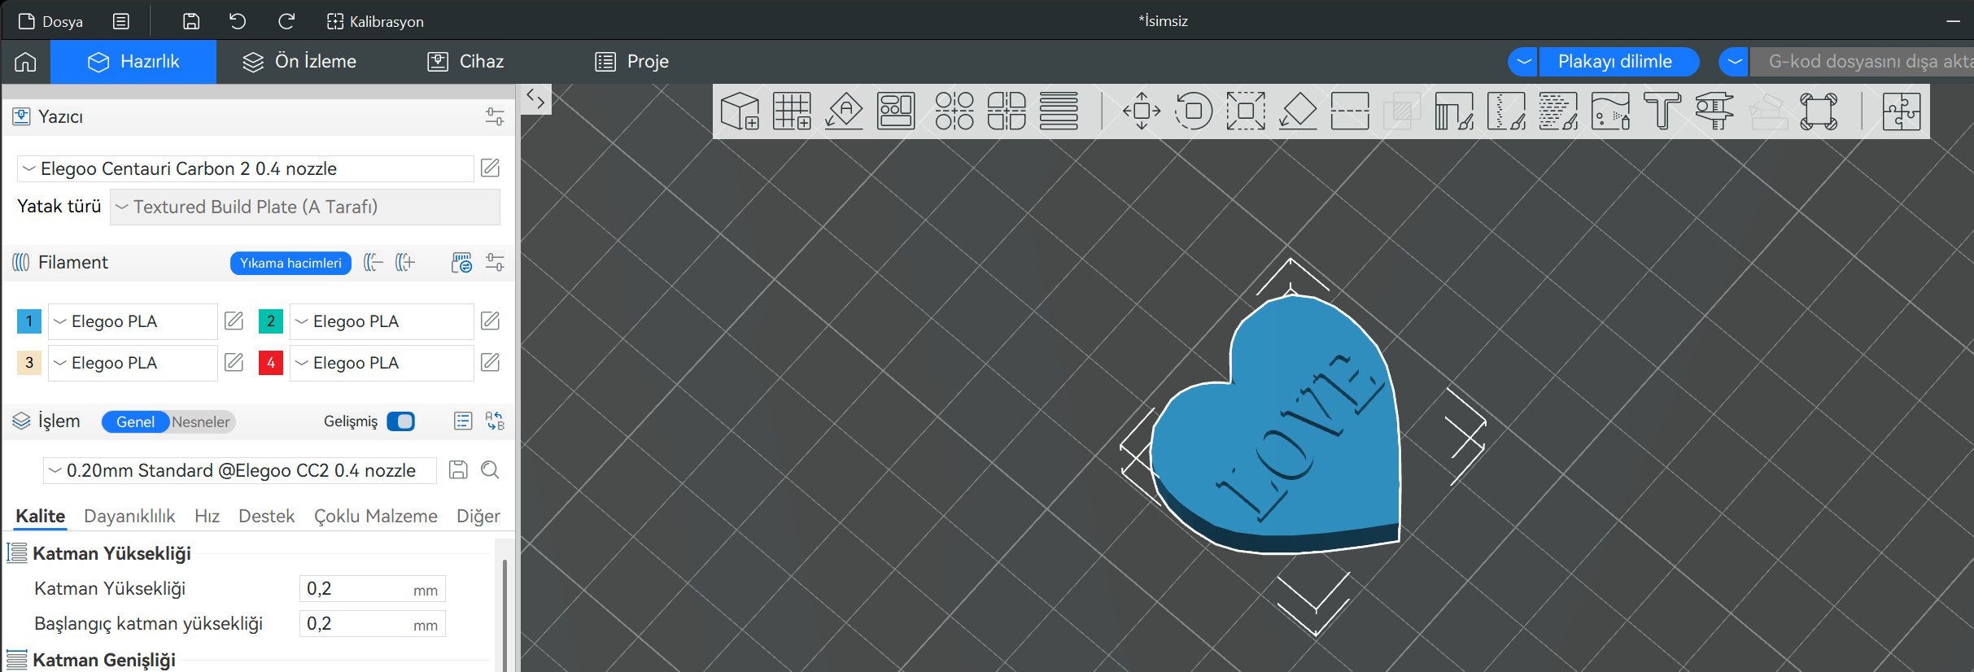Switch process scope to Nesneler
The image size is (1974, 672).
coord(201,421)
